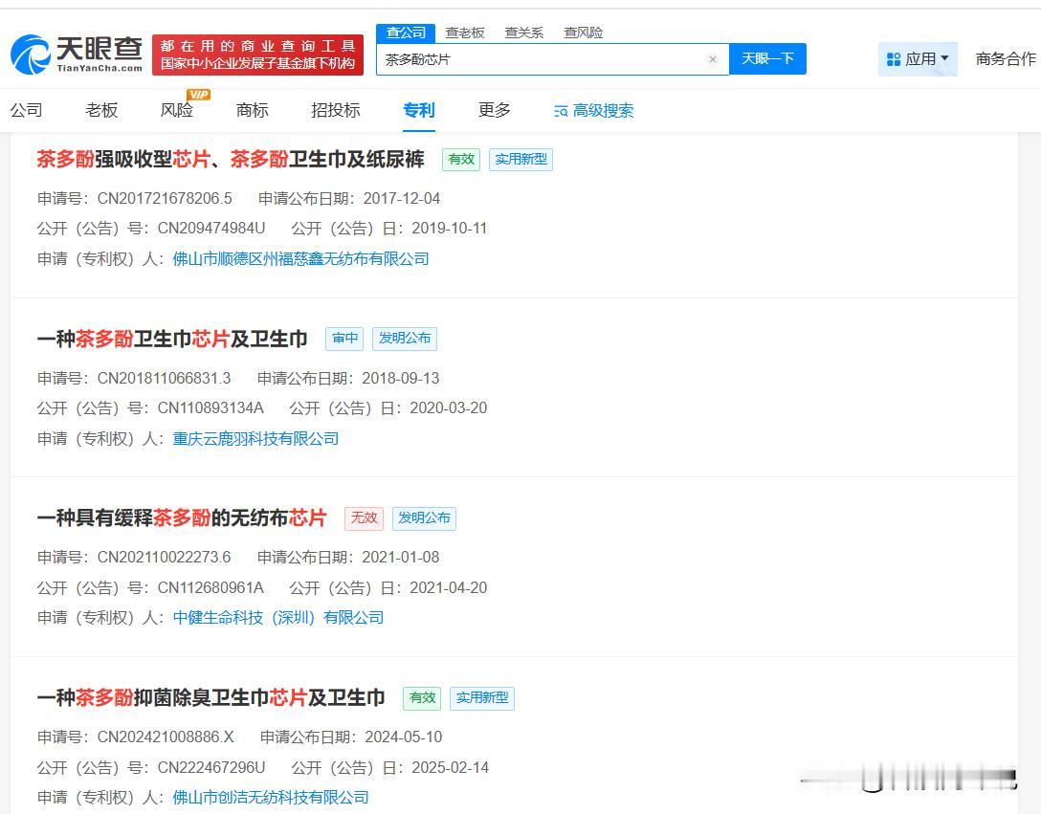This screenshot has width=1041, height=814.
Task: Select the 风险 category tab
Action: 177,110
